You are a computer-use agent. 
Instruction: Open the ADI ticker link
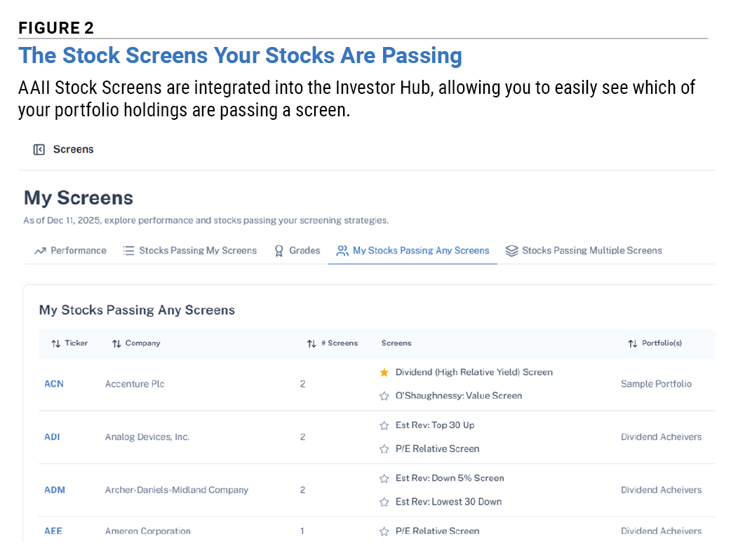pos(52,437)
